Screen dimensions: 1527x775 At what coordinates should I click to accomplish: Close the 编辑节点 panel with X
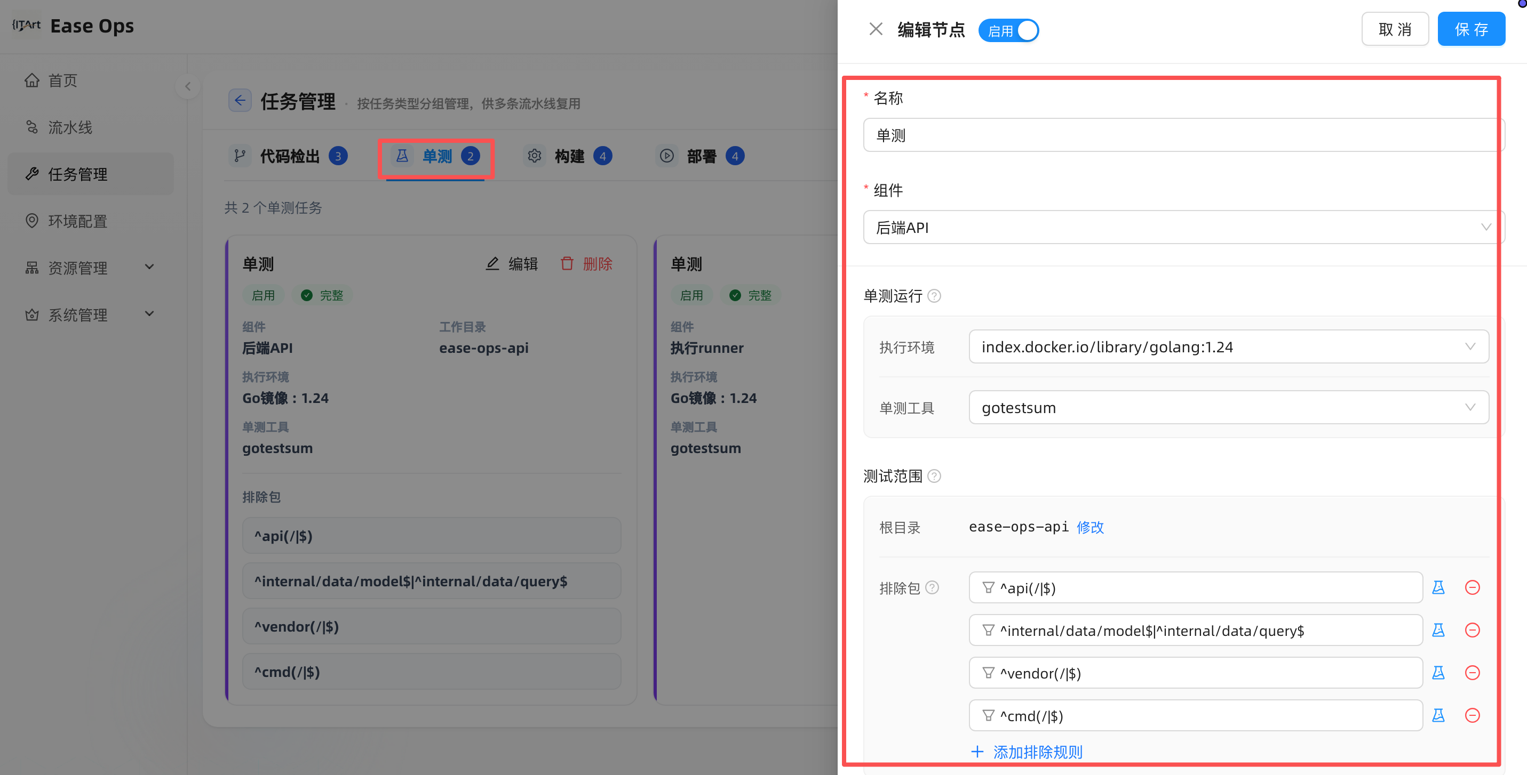tap(876, 29)
